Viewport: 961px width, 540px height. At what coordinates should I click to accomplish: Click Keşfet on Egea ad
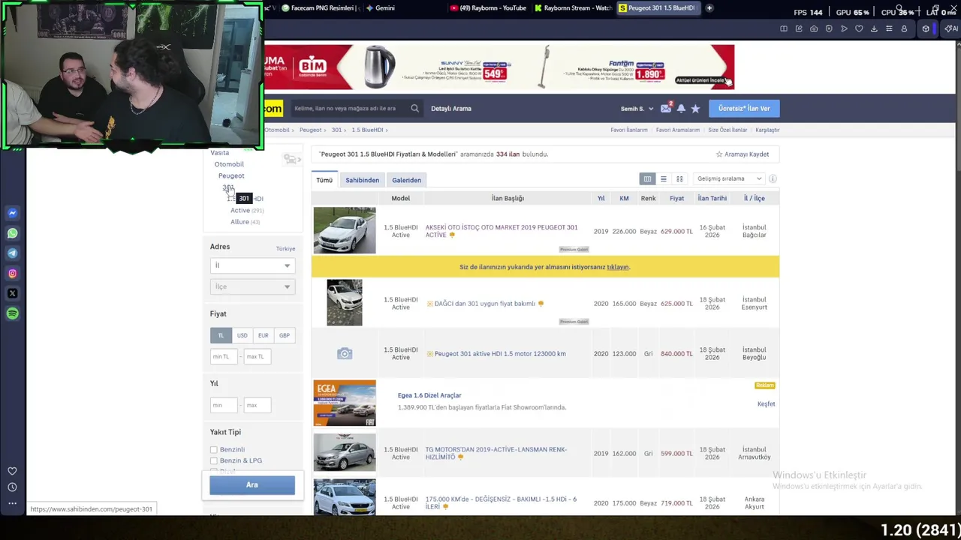pos(766,404)
